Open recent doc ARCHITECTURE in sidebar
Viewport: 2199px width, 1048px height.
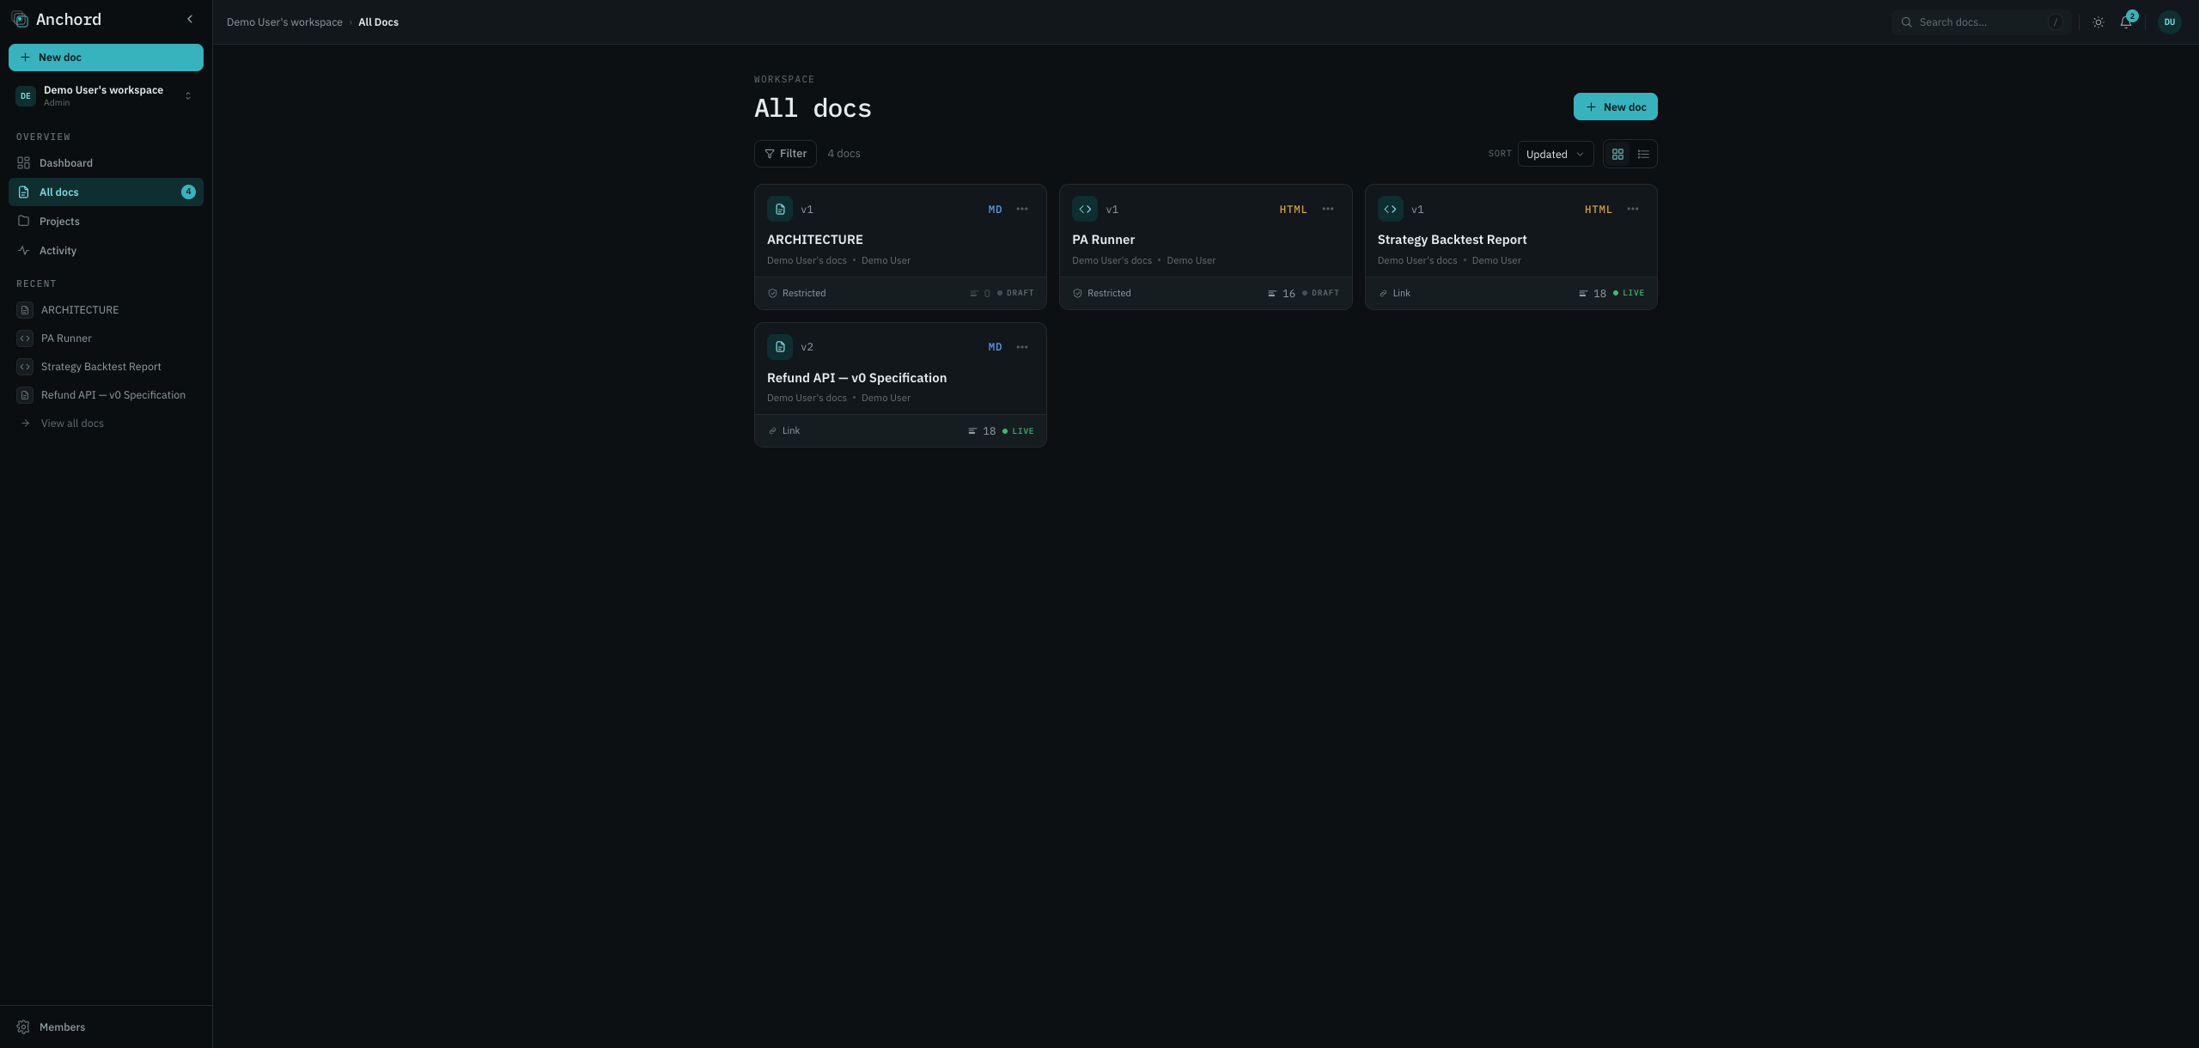pyautogui.click(x=106, y=310)
